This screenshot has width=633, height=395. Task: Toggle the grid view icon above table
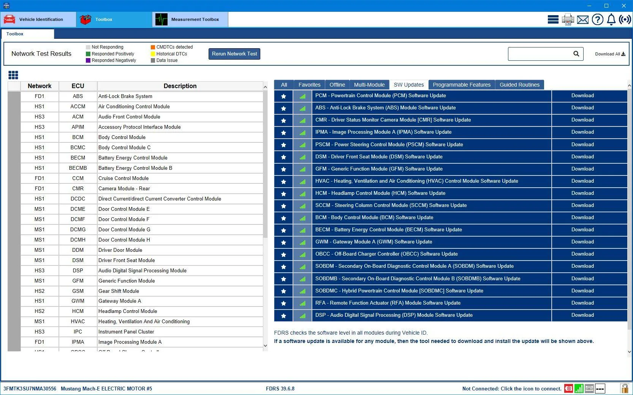13,75
